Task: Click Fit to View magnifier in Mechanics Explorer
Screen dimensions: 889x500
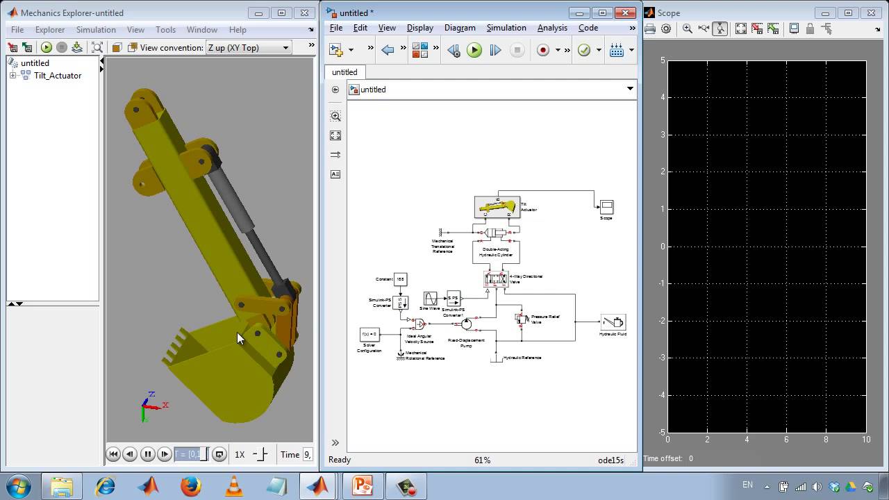Action: click(97, 47)
